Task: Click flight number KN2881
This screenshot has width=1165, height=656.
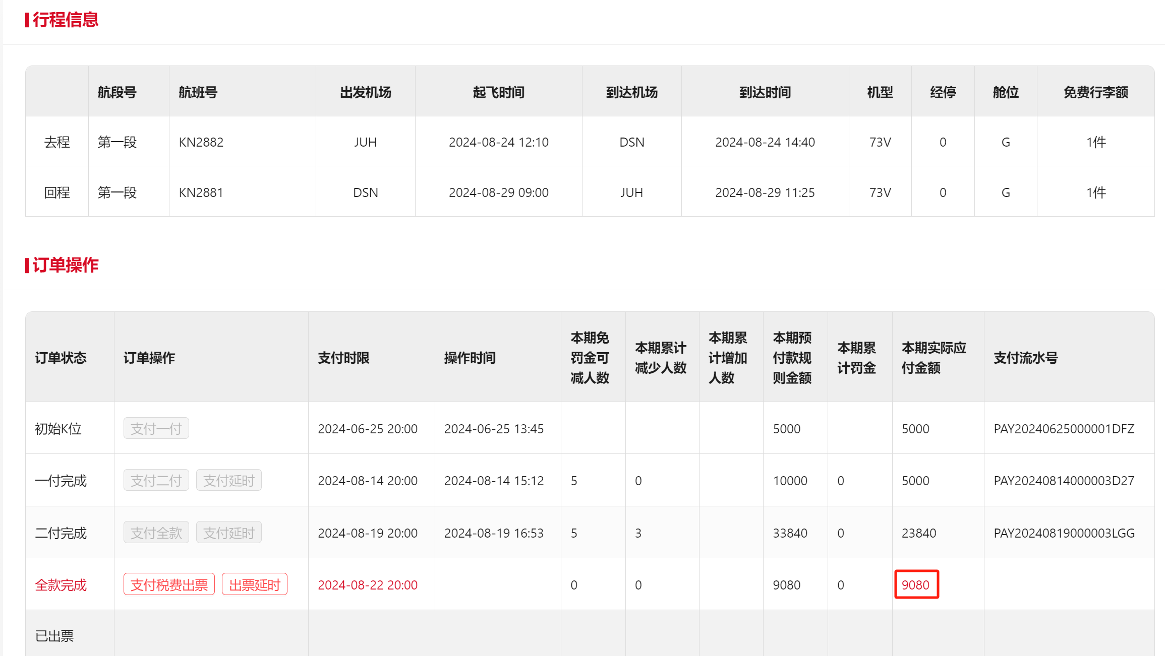Action: (x=201, y=192)
